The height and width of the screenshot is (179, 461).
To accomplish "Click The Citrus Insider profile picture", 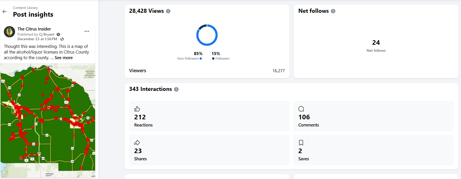I will click(9, 32).
